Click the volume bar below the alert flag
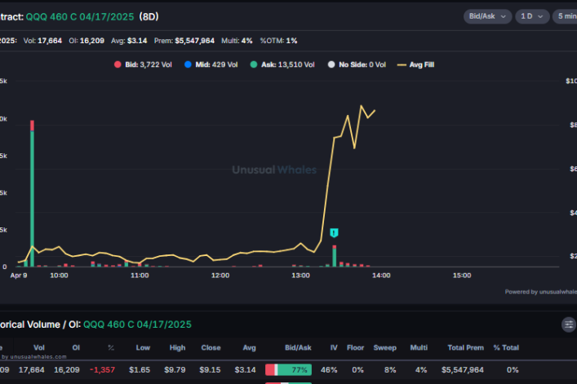This screenshot has width=577, height=384. coord(334,258)
